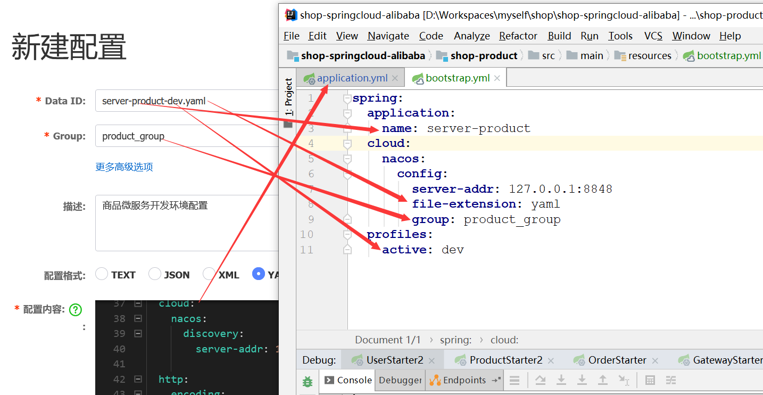Click the Step Out up-arrow icon
This screenshot has width=763, height=395.
603,380
